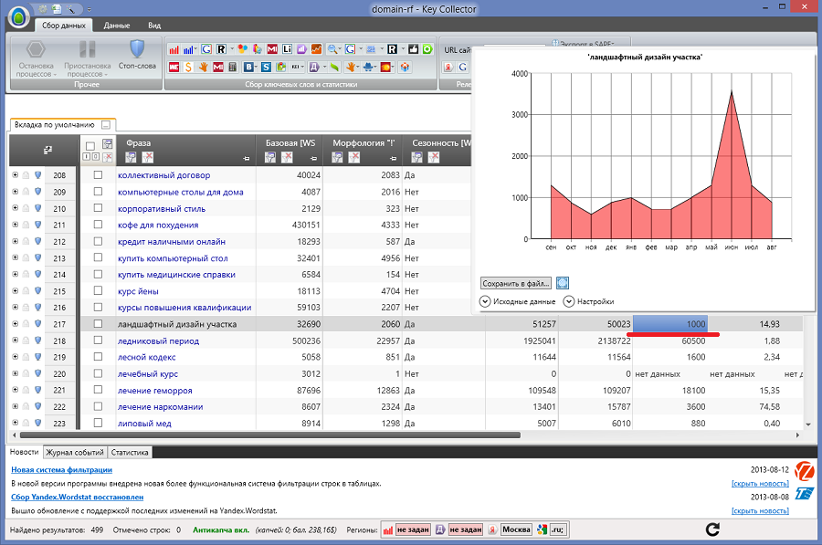Expand the Исходные данные section
Screen dimensions: 822x545
pyautogui.click(x=485, y=301)
